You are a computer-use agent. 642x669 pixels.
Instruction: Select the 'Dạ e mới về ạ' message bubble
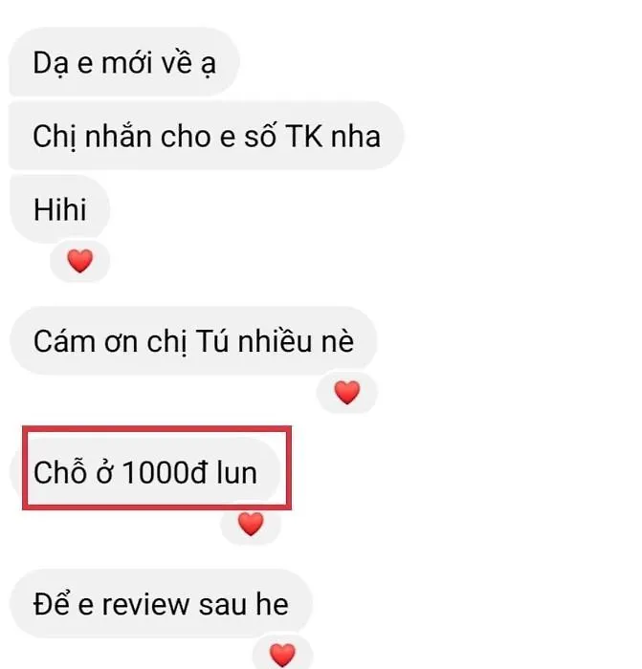[x=123, y=62]
